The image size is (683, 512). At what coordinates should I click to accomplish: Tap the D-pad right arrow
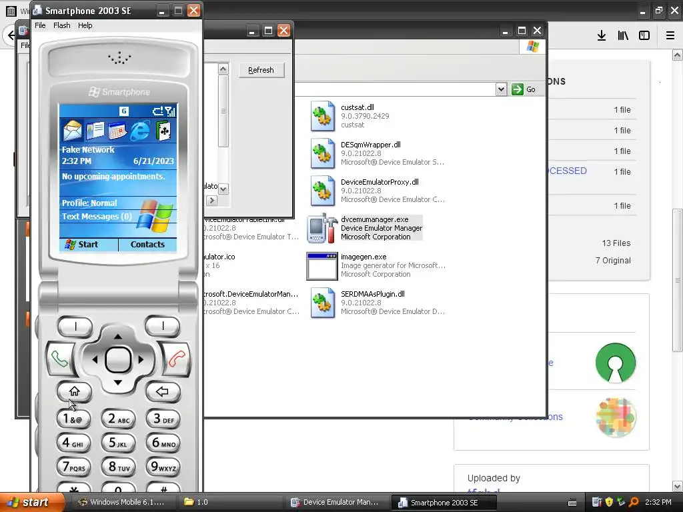141,359
